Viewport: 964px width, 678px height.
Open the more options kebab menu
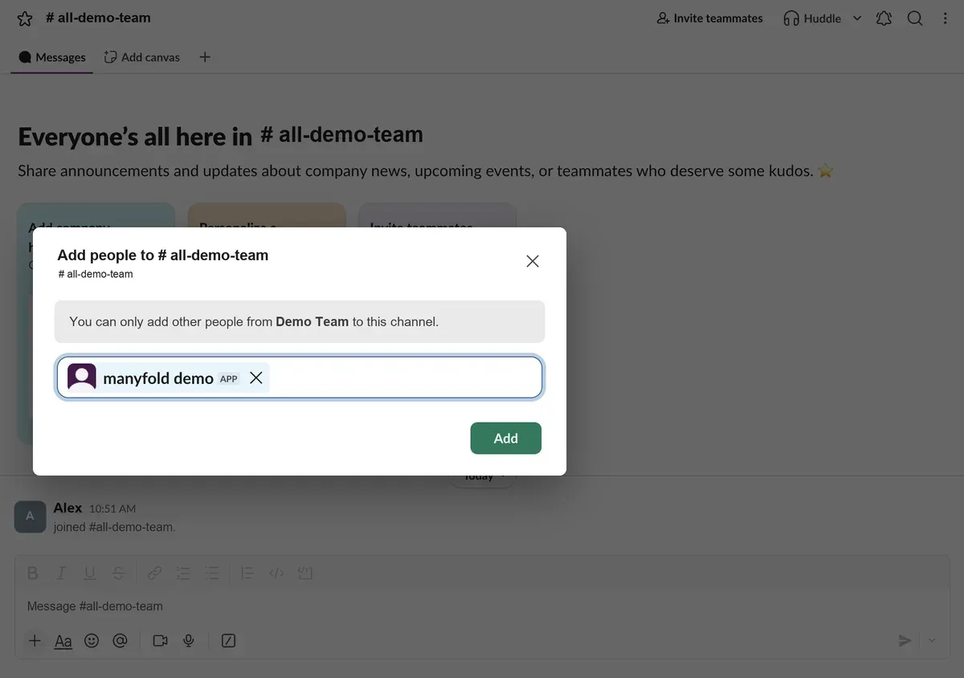coord(946,18)
